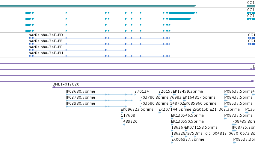The height and width of the screenshot is (144, 255).
Task: Click the purple reverse arrow above DME1-012020 line
Action: click(252, 81)
